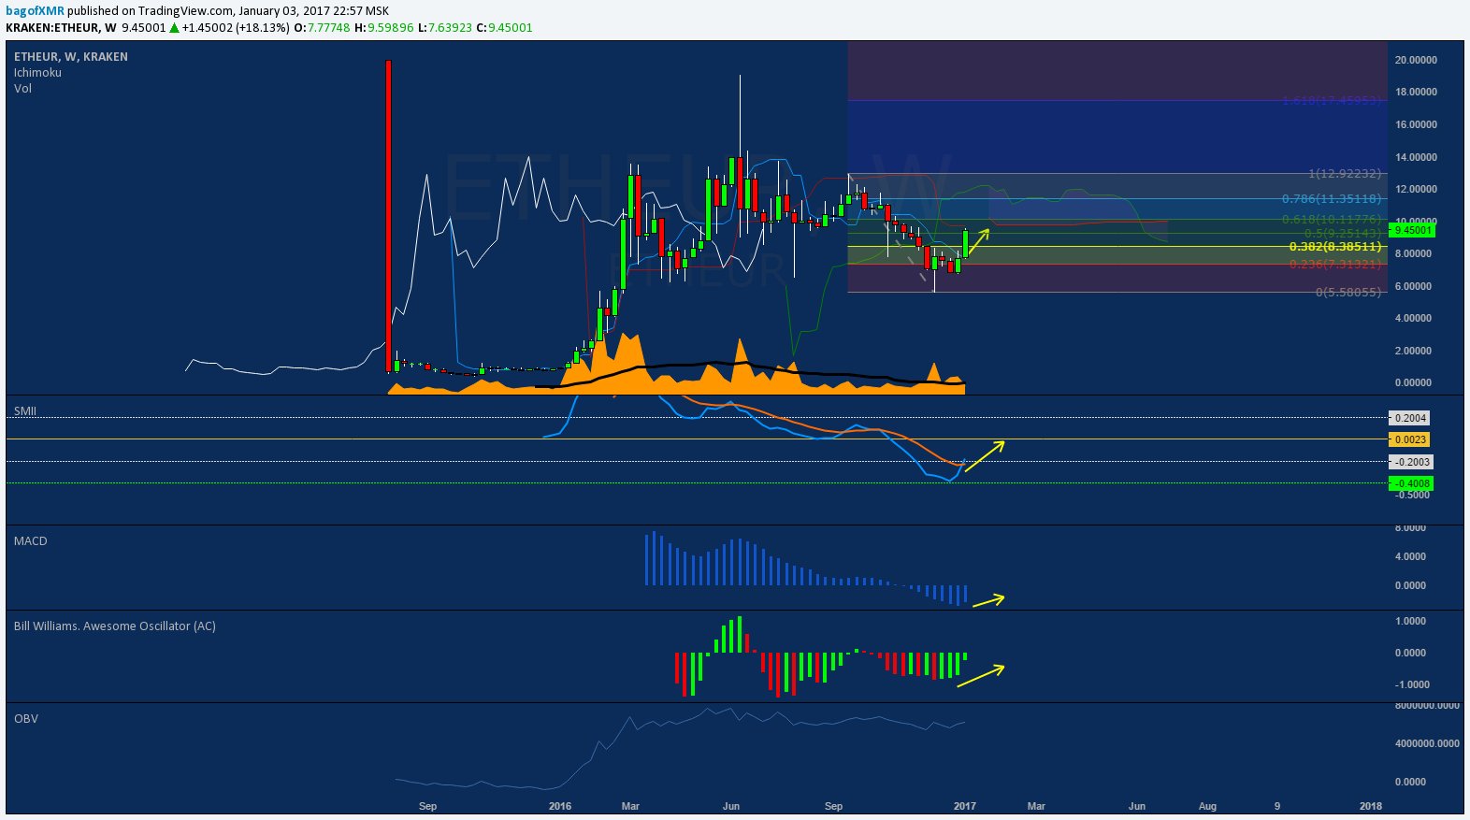1470x820 pixels.
Task: Click the 1.0000 label on Awesome Oscillator axis
Action: point(1410,622)
